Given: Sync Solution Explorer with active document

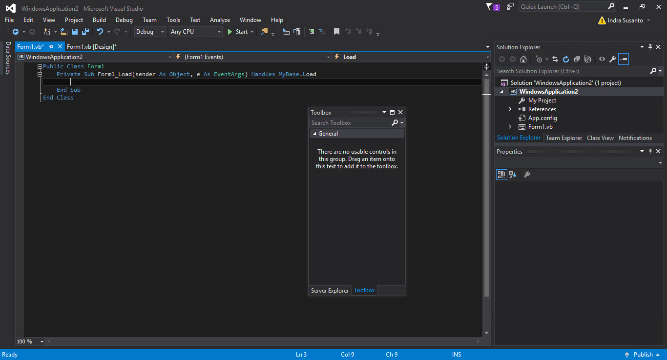Looking at the screenshot, I should coord(556,59).
